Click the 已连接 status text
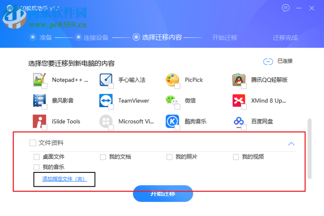The height and width of the screenshot is (216, 324). click(285, 61)
